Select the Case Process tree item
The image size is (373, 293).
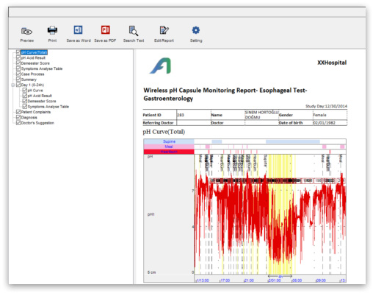32,74
